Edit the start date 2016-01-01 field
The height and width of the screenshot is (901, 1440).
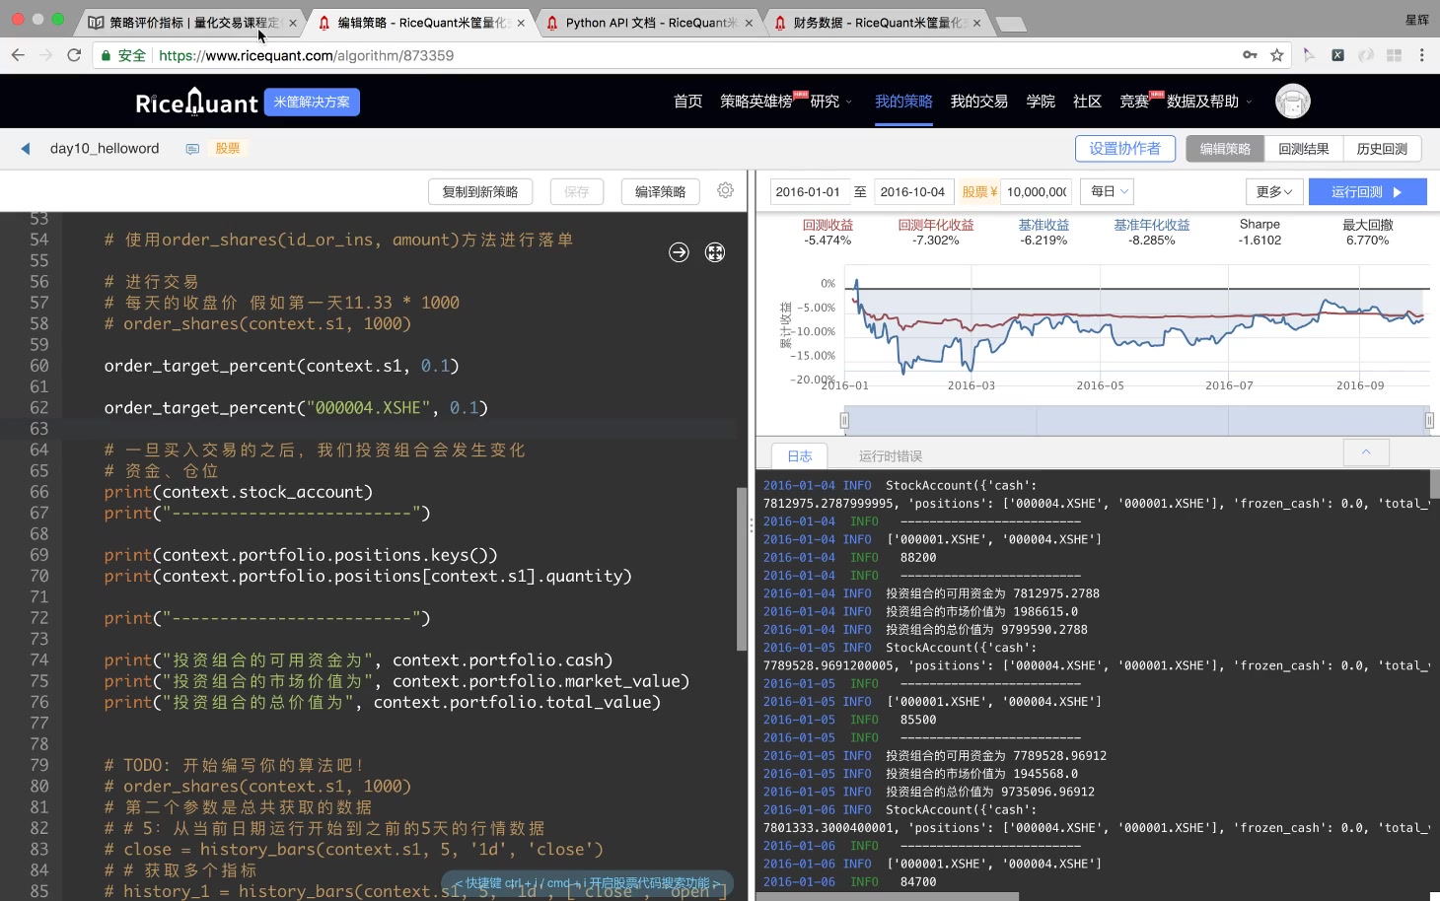(809, 191)
